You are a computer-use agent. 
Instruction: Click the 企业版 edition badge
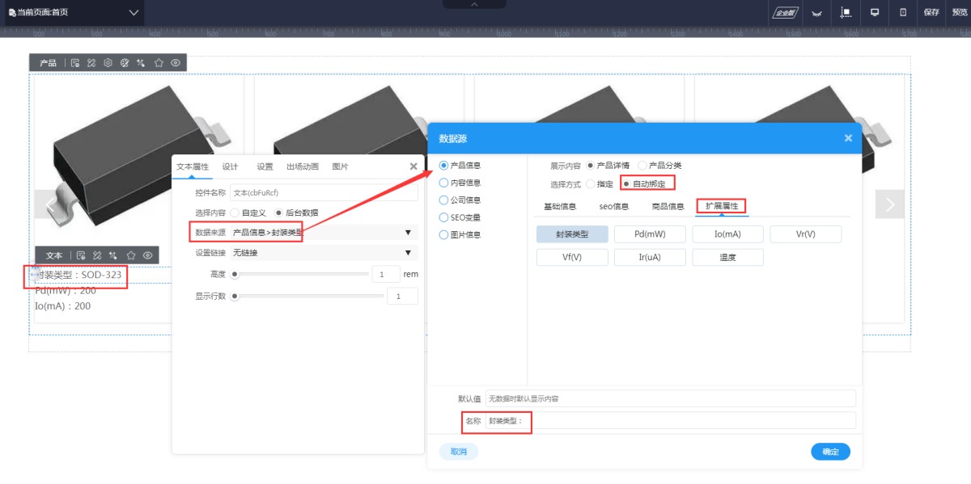[785, 12]
